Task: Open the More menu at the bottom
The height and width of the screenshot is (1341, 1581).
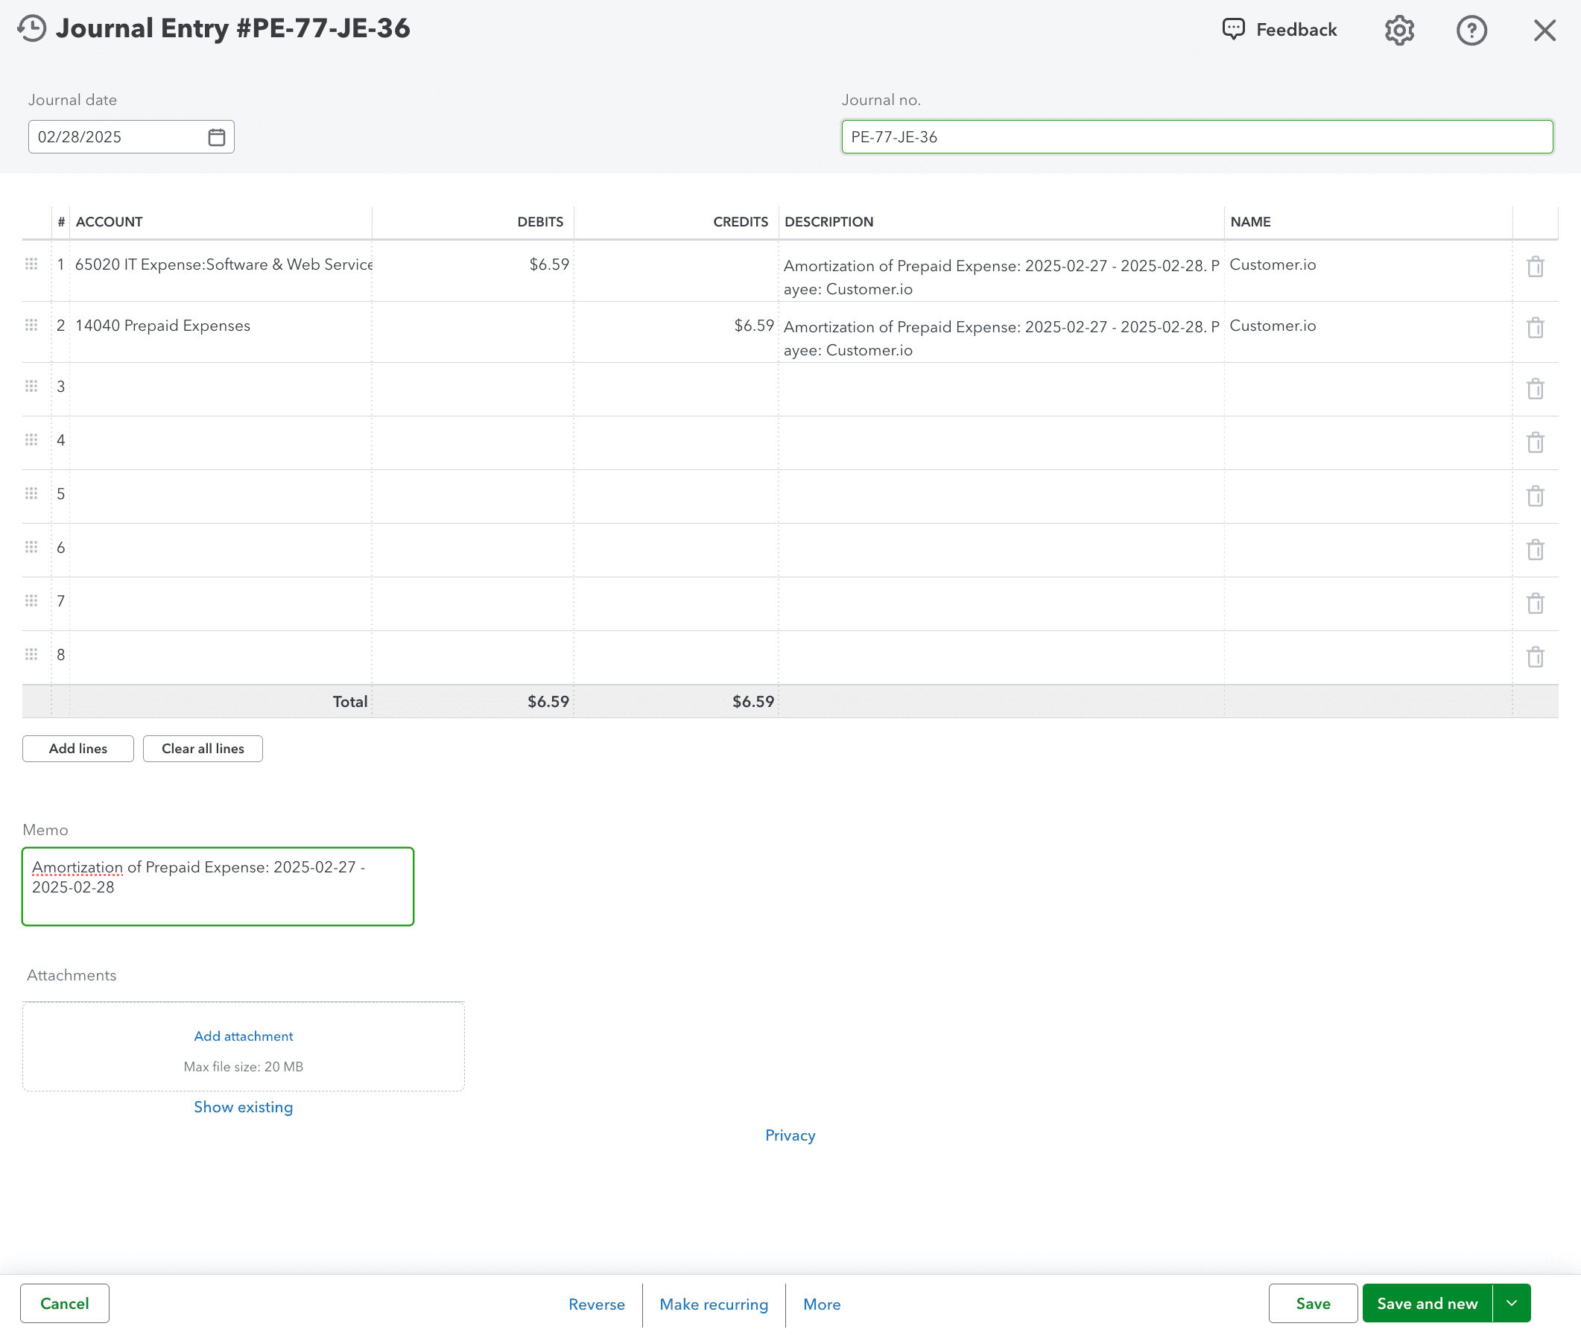Action: point(822,1304)
